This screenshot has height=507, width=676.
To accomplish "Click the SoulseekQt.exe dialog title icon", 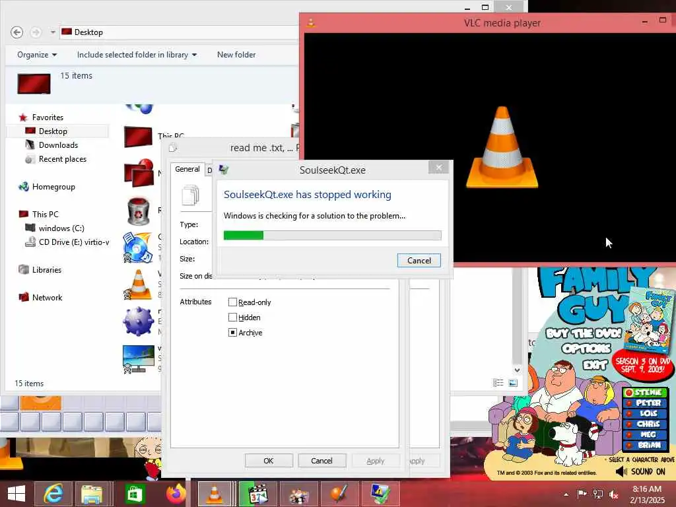I will [223, 170].
